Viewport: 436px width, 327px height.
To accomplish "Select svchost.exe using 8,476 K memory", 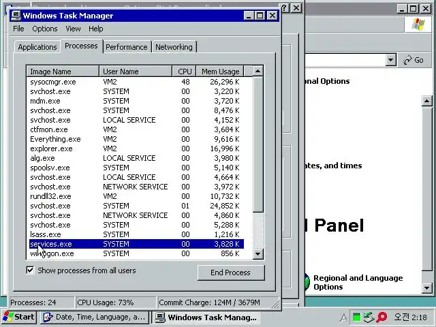I will [136, 110].
